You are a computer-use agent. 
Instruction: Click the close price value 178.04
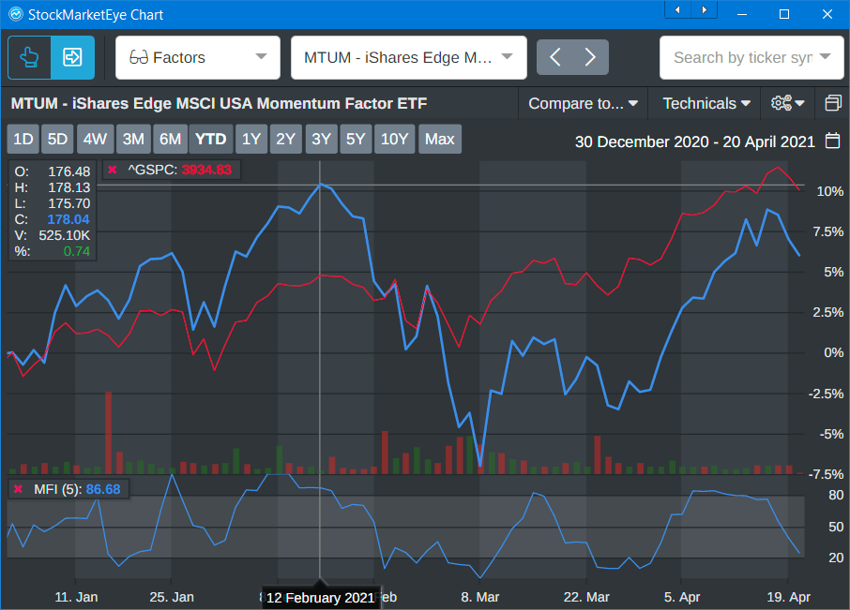[x=68, y=219]
